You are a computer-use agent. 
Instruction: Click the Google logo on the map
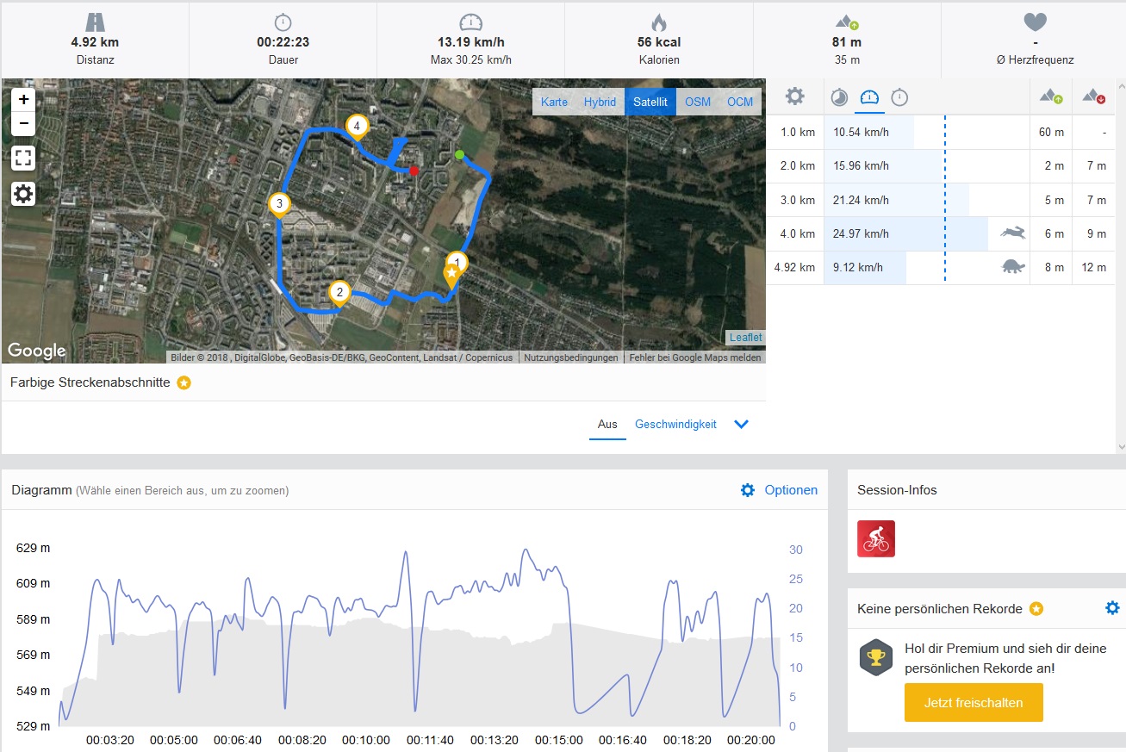click(37, 351)
